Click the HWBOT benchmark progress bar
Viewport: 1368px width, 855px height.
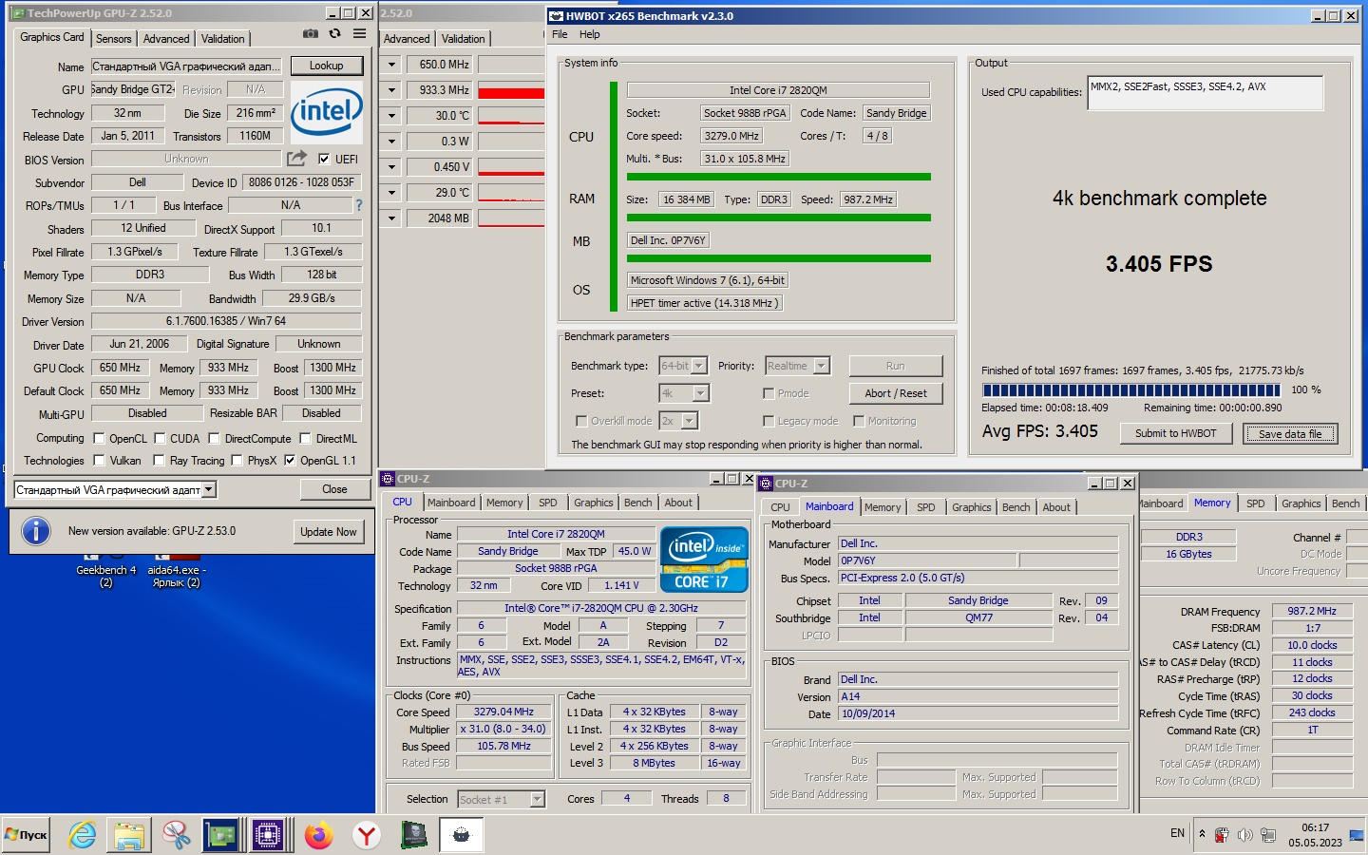coord(1131,390)
